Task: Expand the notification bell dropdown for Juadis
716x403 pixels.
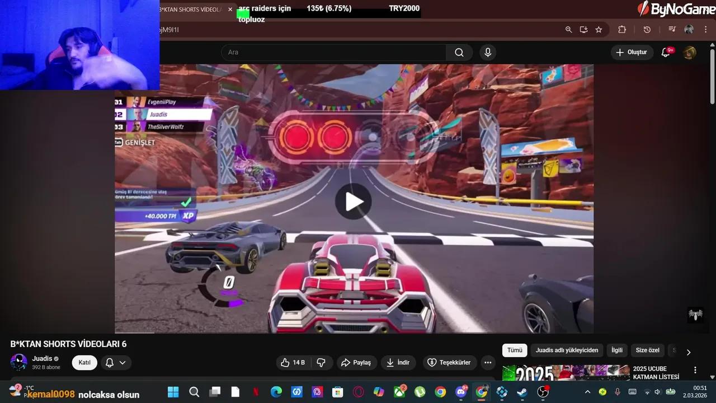Action: tap(116, 363)
